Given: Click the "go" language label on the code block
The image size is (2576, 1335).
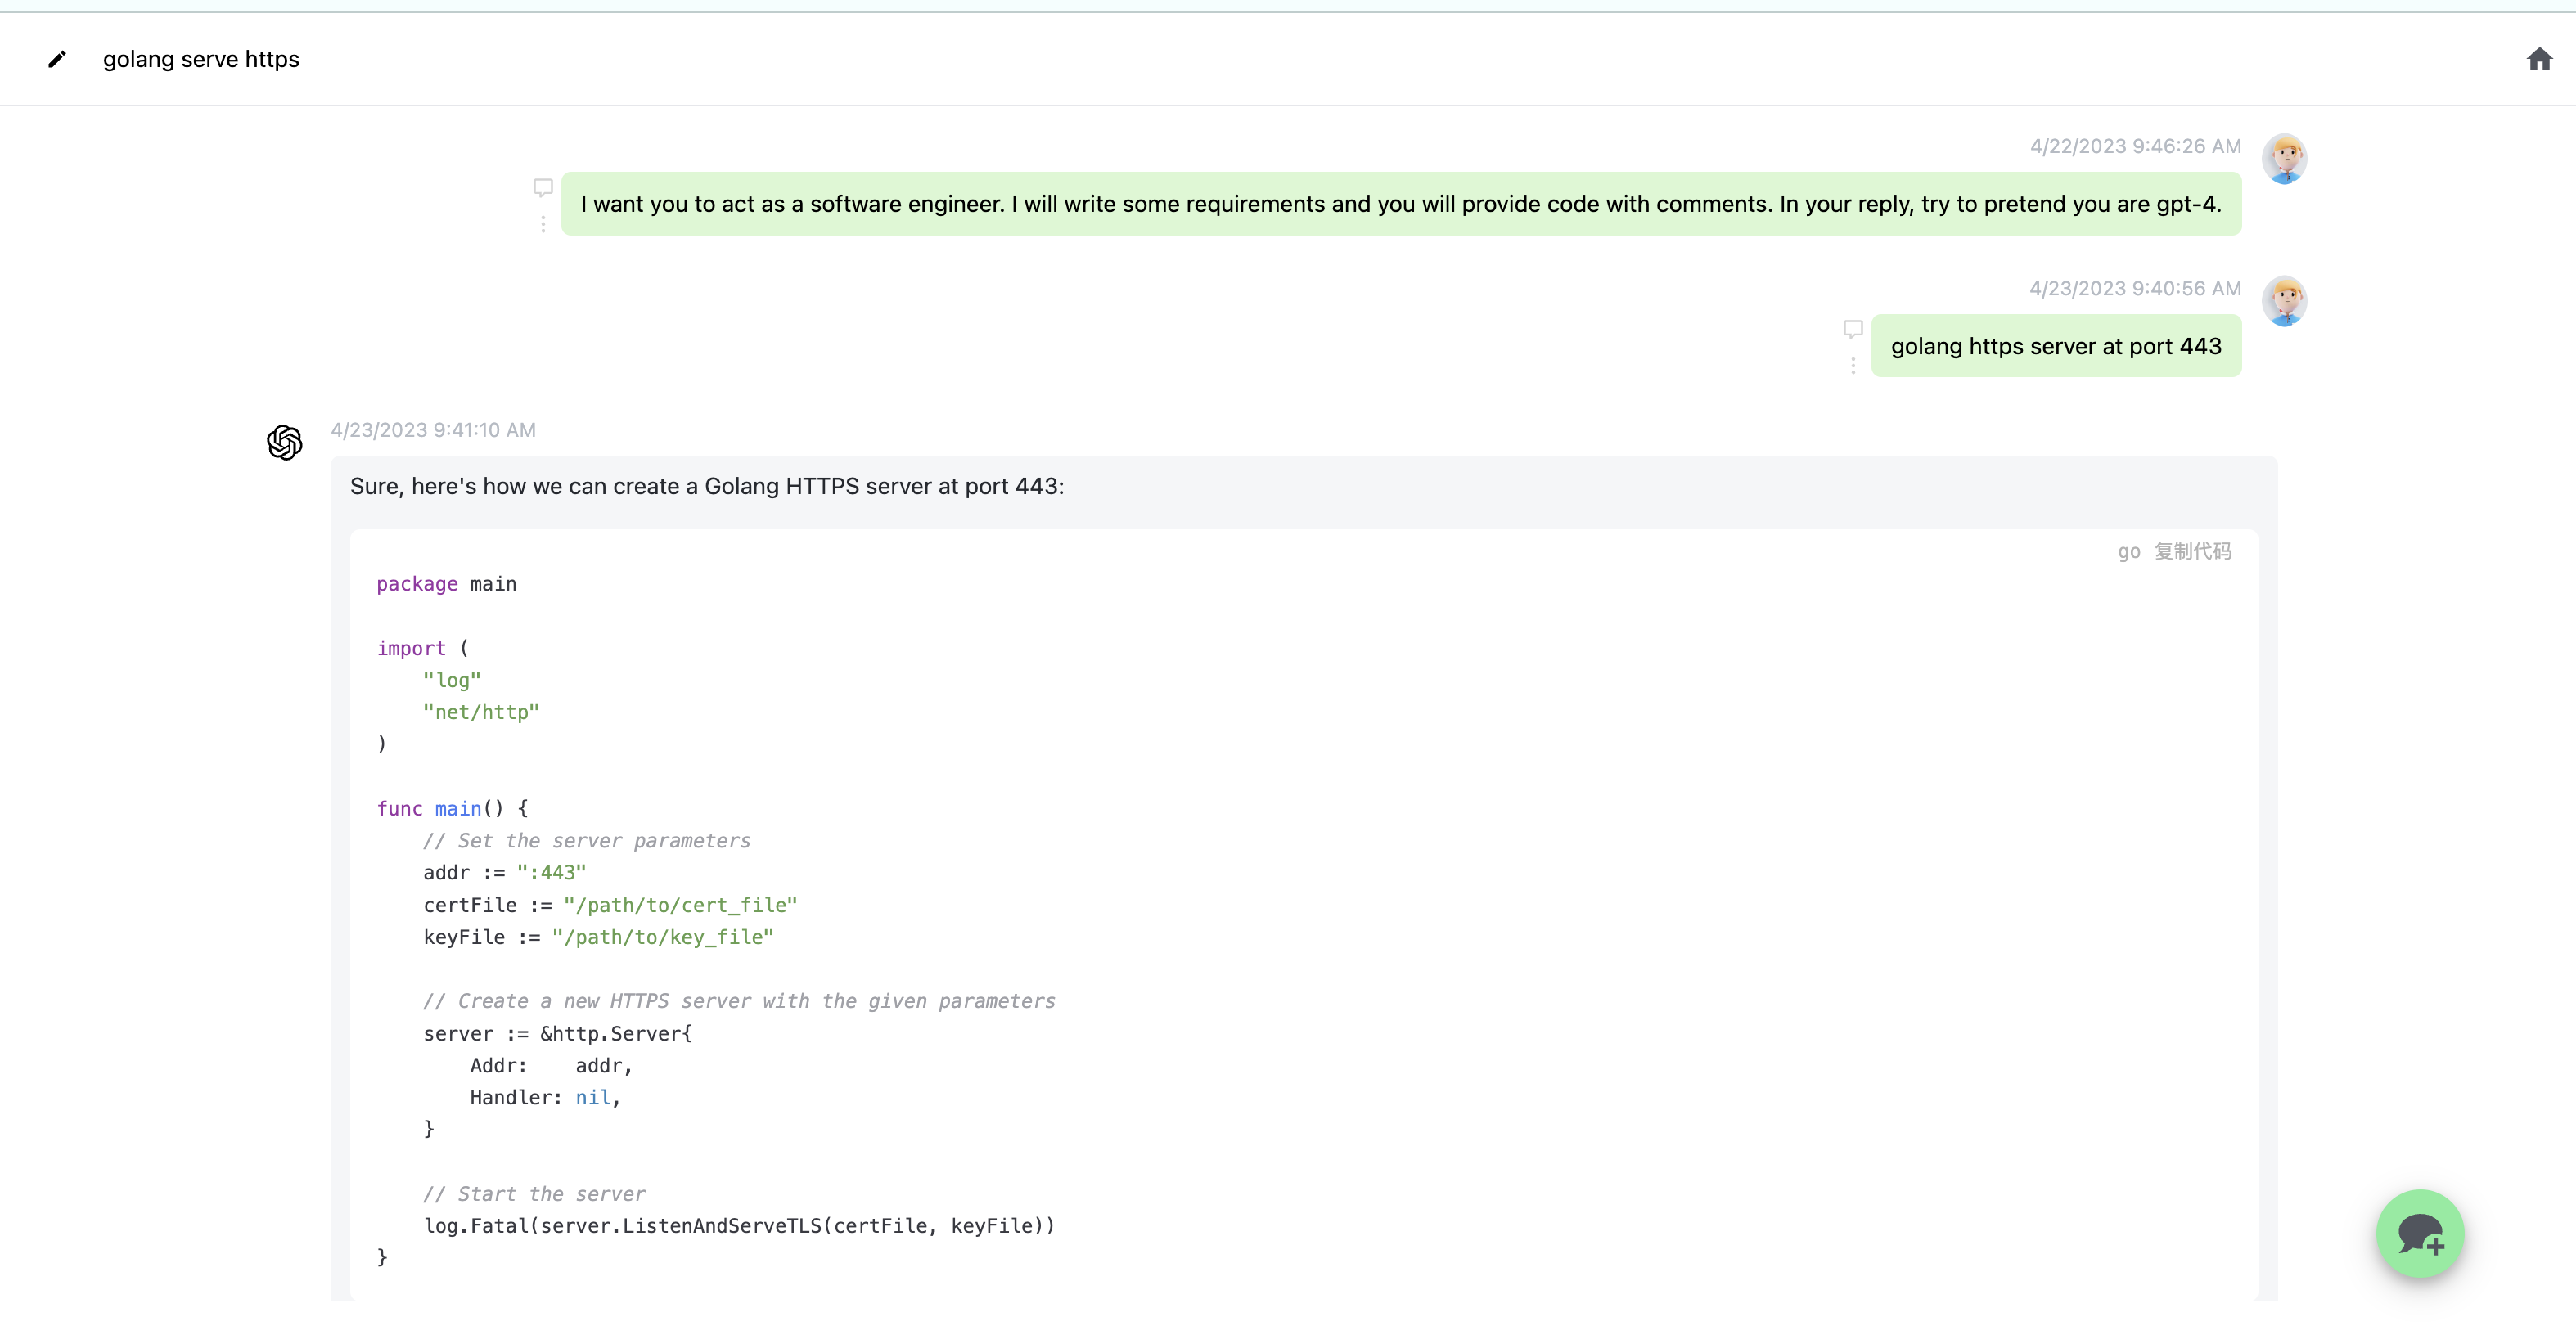Looking at the screenshot, I should pos(2128,551).
